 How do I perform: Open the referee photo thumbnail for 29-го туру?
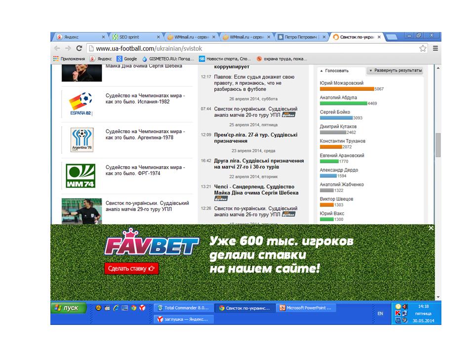click(81, 211)
